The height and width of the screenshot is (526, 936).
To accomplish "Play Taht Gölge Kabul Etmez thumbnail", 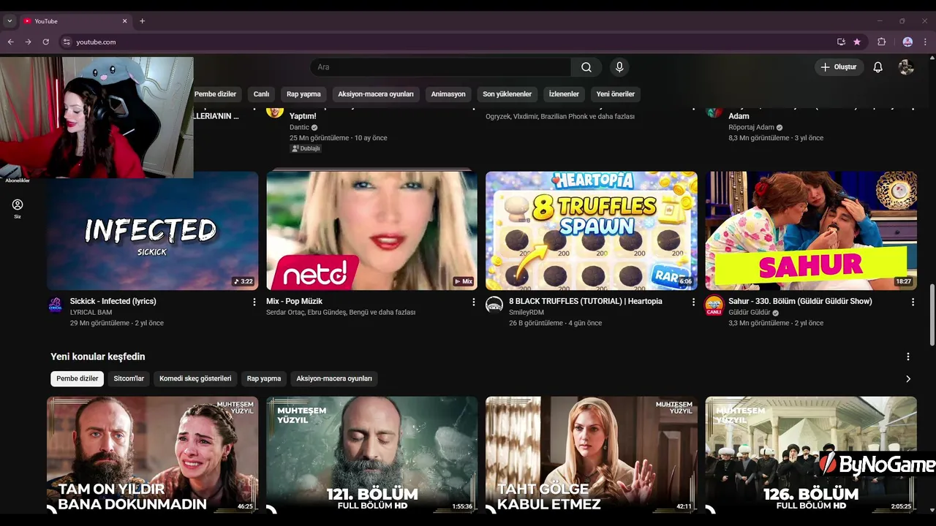I will pos(592,454).
